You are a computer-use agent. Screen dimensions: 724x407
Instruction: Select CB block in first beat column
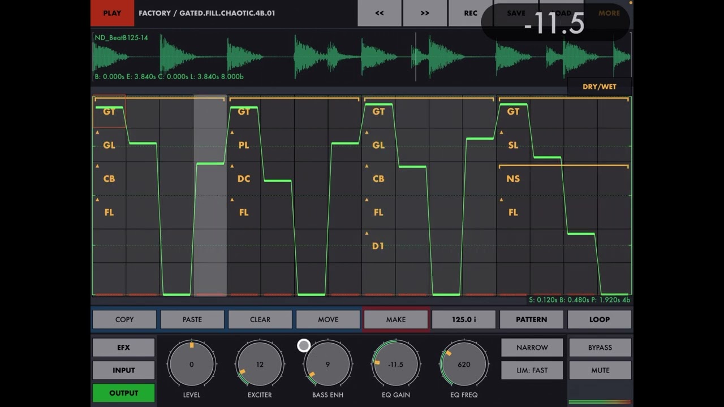click(109, 179)
